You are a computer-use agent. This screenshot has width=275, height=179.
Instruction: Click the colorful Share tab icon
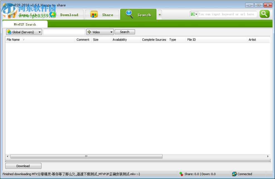[x=94, y=14]
